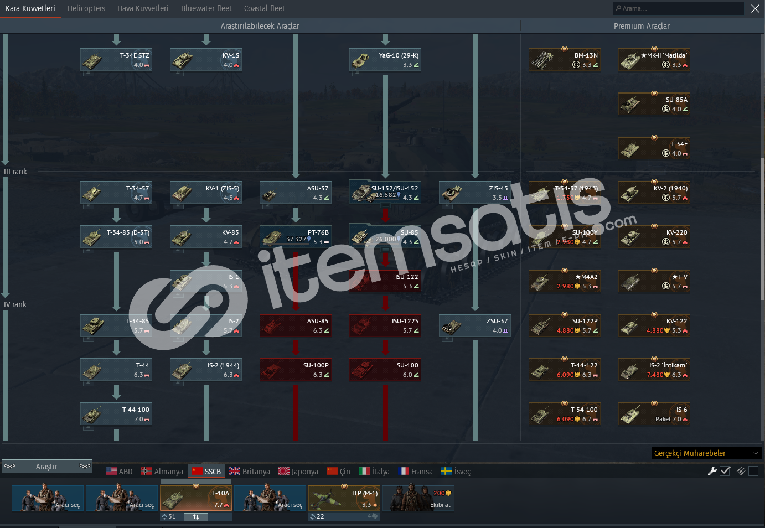
Task: Switch to the Helicopters tab
Action: coord(86,8)
